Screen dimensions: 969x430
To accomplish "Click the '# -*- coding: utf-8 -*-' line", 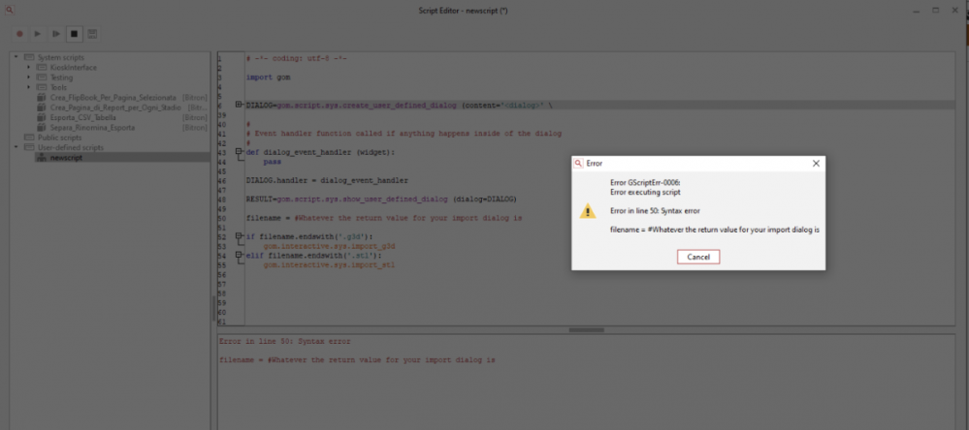I will click(296, 59).
